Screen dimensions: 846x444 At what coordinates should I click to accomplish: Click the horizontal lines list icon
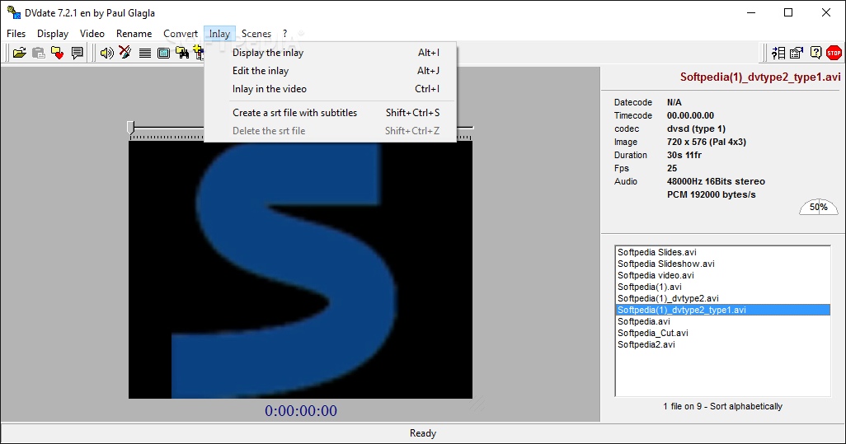144,53
